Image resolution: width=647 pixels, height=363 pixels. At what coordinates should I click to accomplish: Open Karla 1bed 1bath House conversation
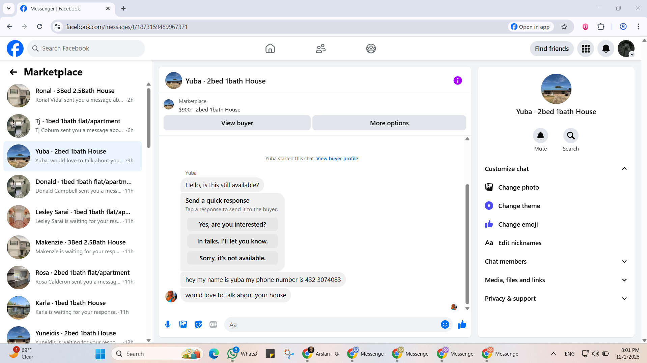(x=73, y=308)
